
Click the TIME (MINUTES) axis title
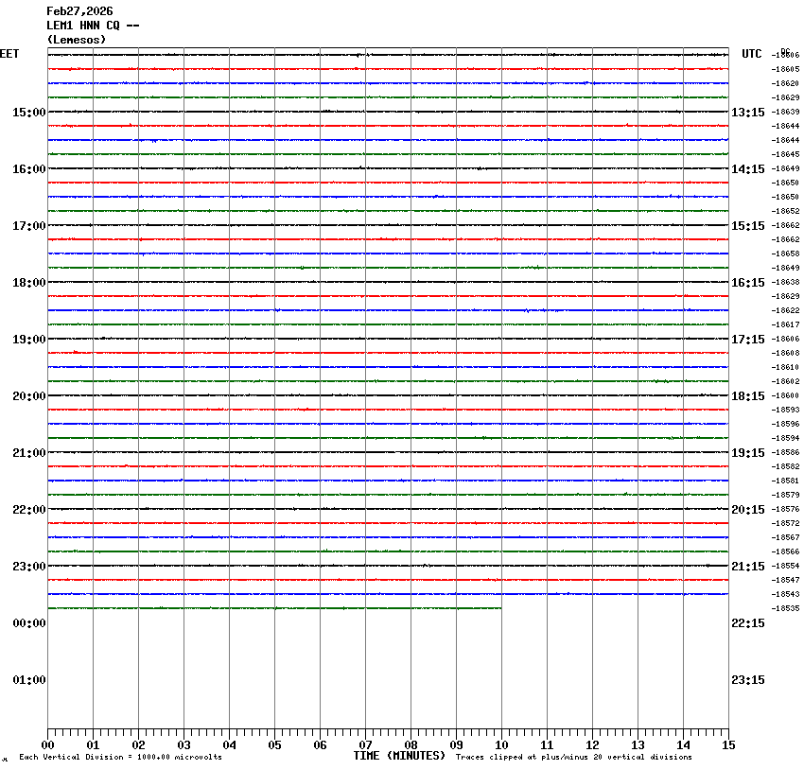tap(399, 756)
